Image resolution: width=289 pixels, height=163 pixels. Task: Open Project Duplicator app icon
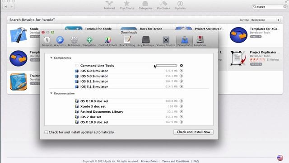point(238,58)
